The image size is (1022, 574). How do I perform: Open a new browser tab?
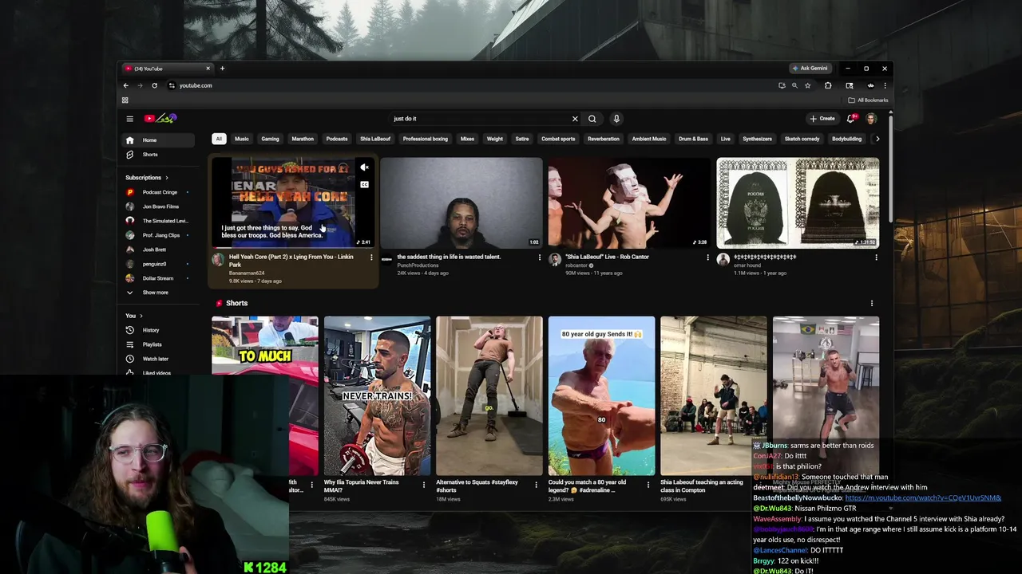point(223,69)
